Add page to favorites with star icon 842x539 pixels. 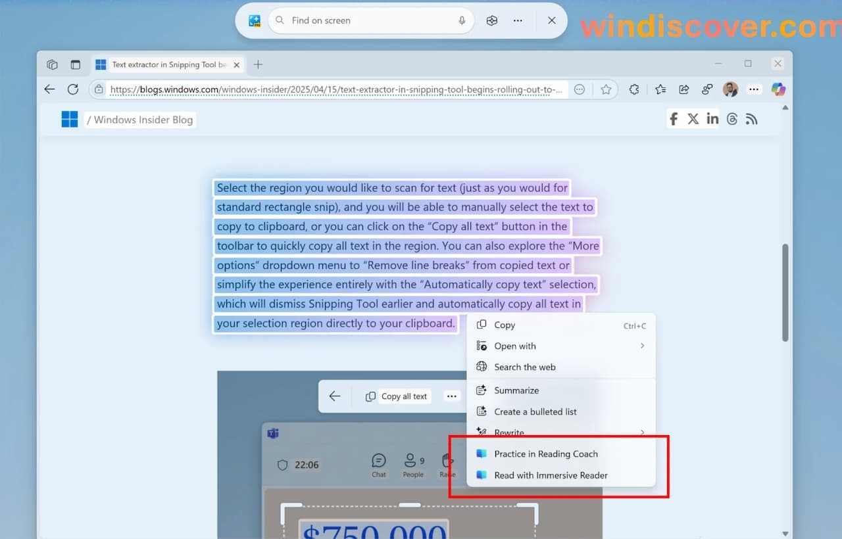tap(606, 89)
